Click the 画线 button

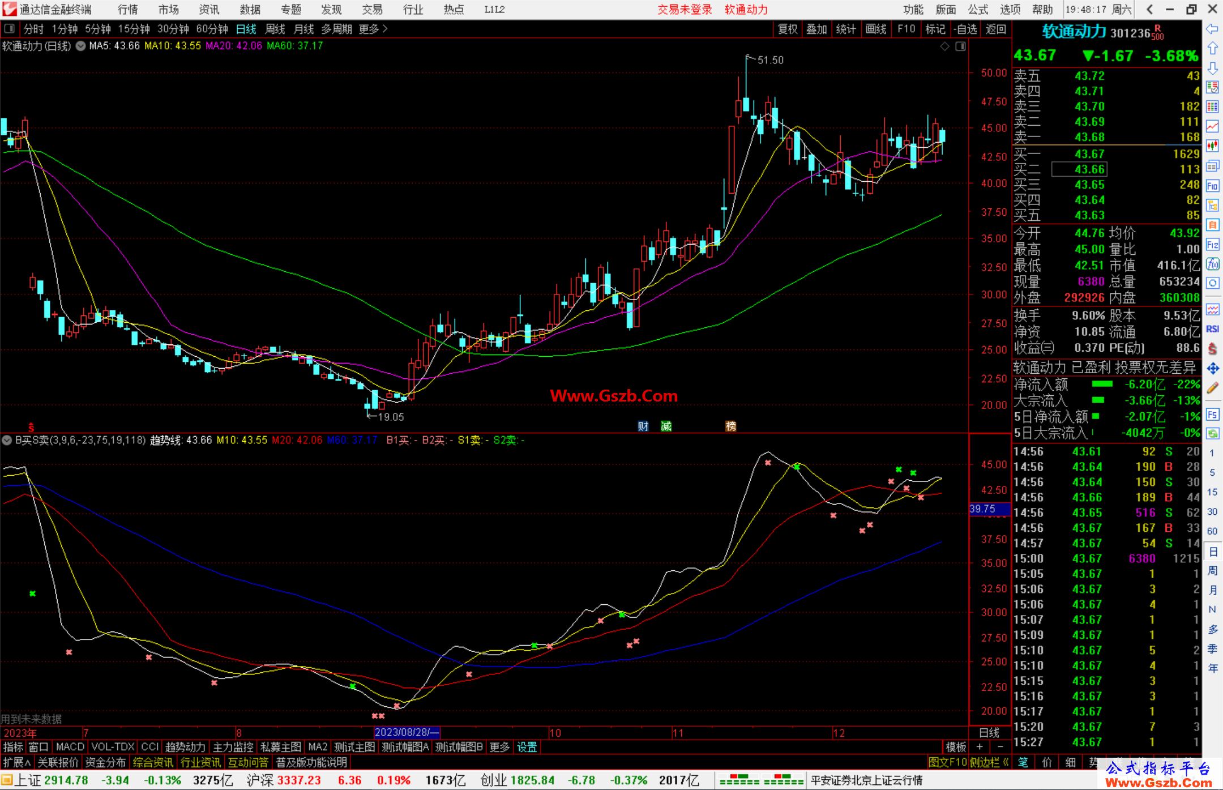tap(875, 29)
